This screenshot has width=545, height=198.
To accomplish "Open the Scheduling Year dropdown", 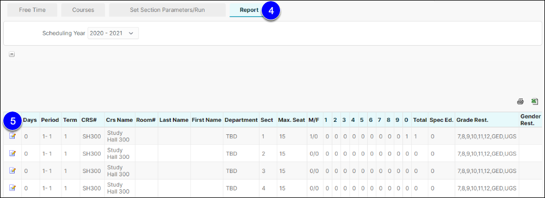I will pos(113,33).
